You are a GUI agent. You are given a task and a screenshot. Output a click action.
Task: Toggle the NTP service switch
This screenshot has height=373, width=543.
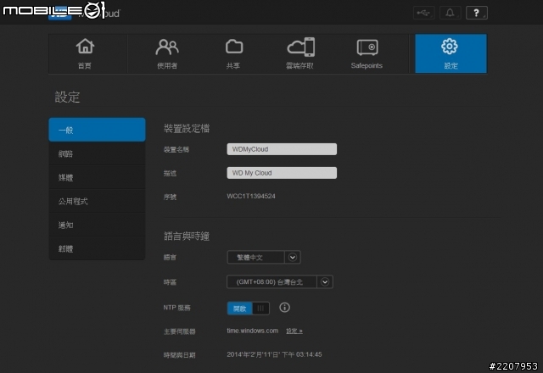coord(248,308)
